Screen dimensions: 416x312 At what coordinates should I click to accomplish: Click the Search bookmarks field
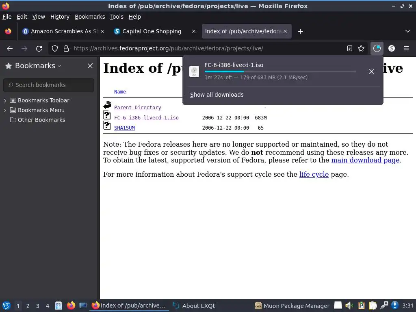tap(49, 85)
